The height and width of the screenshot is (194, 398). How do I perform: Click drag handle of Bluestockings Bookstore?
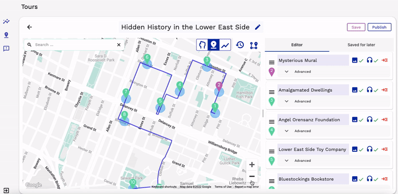pos(272,181)
